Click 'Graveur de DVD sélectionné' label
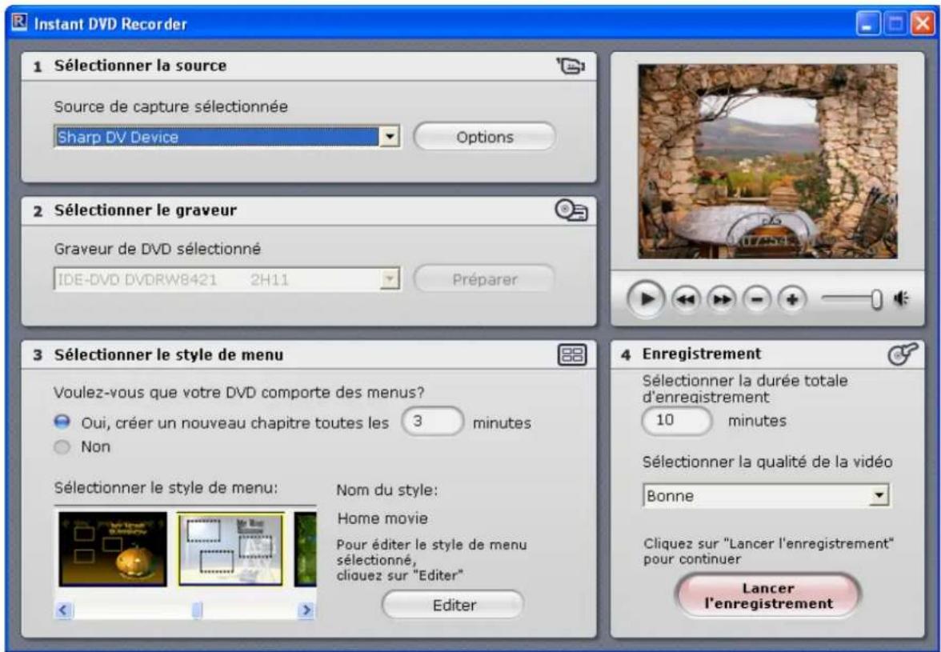The width and height of the screenshot is (941, 652). point(157,249)
